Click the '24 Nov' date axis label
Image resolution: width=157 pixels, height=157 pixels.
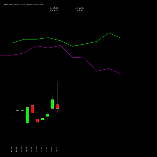[x=26, y=149]
